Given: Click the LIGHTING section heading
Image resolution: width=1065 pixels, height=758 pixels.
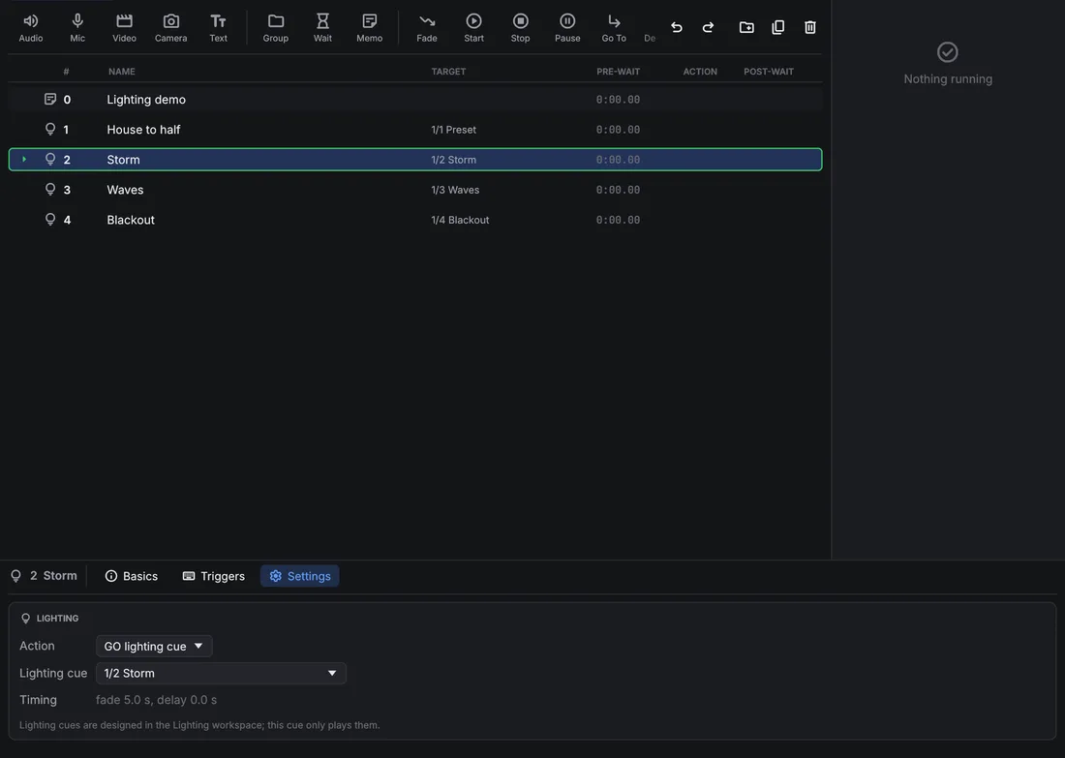Looking at the screenshot, I should click(57, 618).
